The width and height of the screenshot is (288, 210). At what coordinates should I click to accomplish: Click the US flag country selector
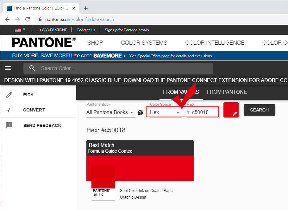[x=20, y=30]
